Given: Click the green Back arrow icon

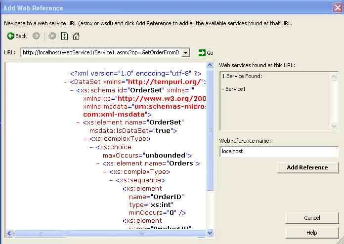Looking at the screenshot, I should pyautogui.click(x=10, y=36).
